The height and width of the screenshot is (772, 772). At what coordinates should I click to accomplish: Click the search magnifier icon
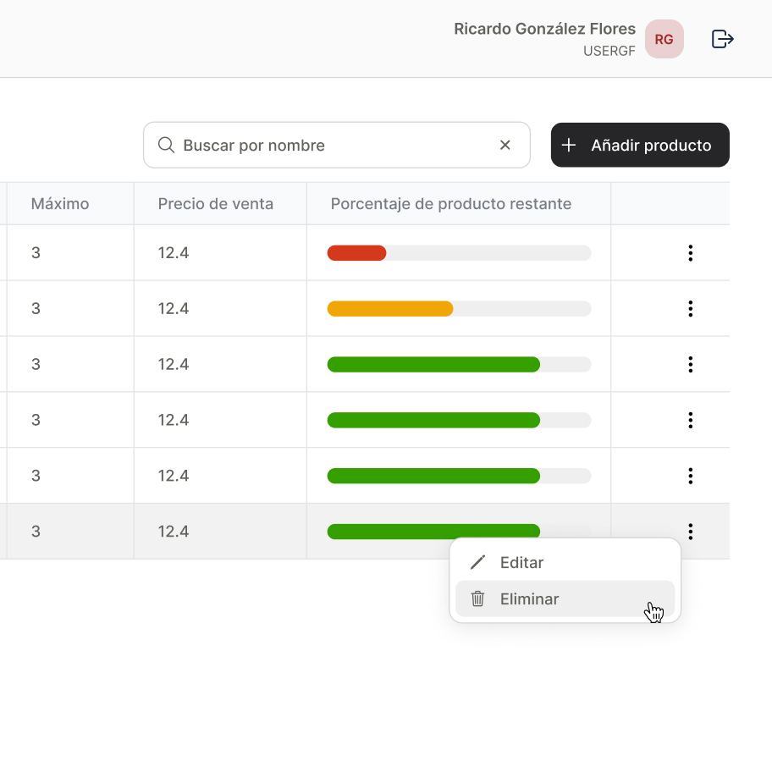pos(166,146)
